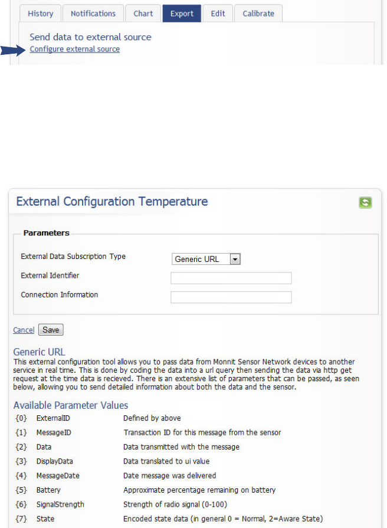
Task: Click the External Configuration Temperature heading
Action: (112, 202)
